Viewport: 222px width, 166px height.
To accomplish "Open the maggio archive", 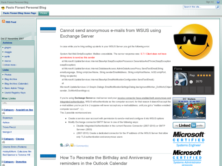I will click(8, 52).
